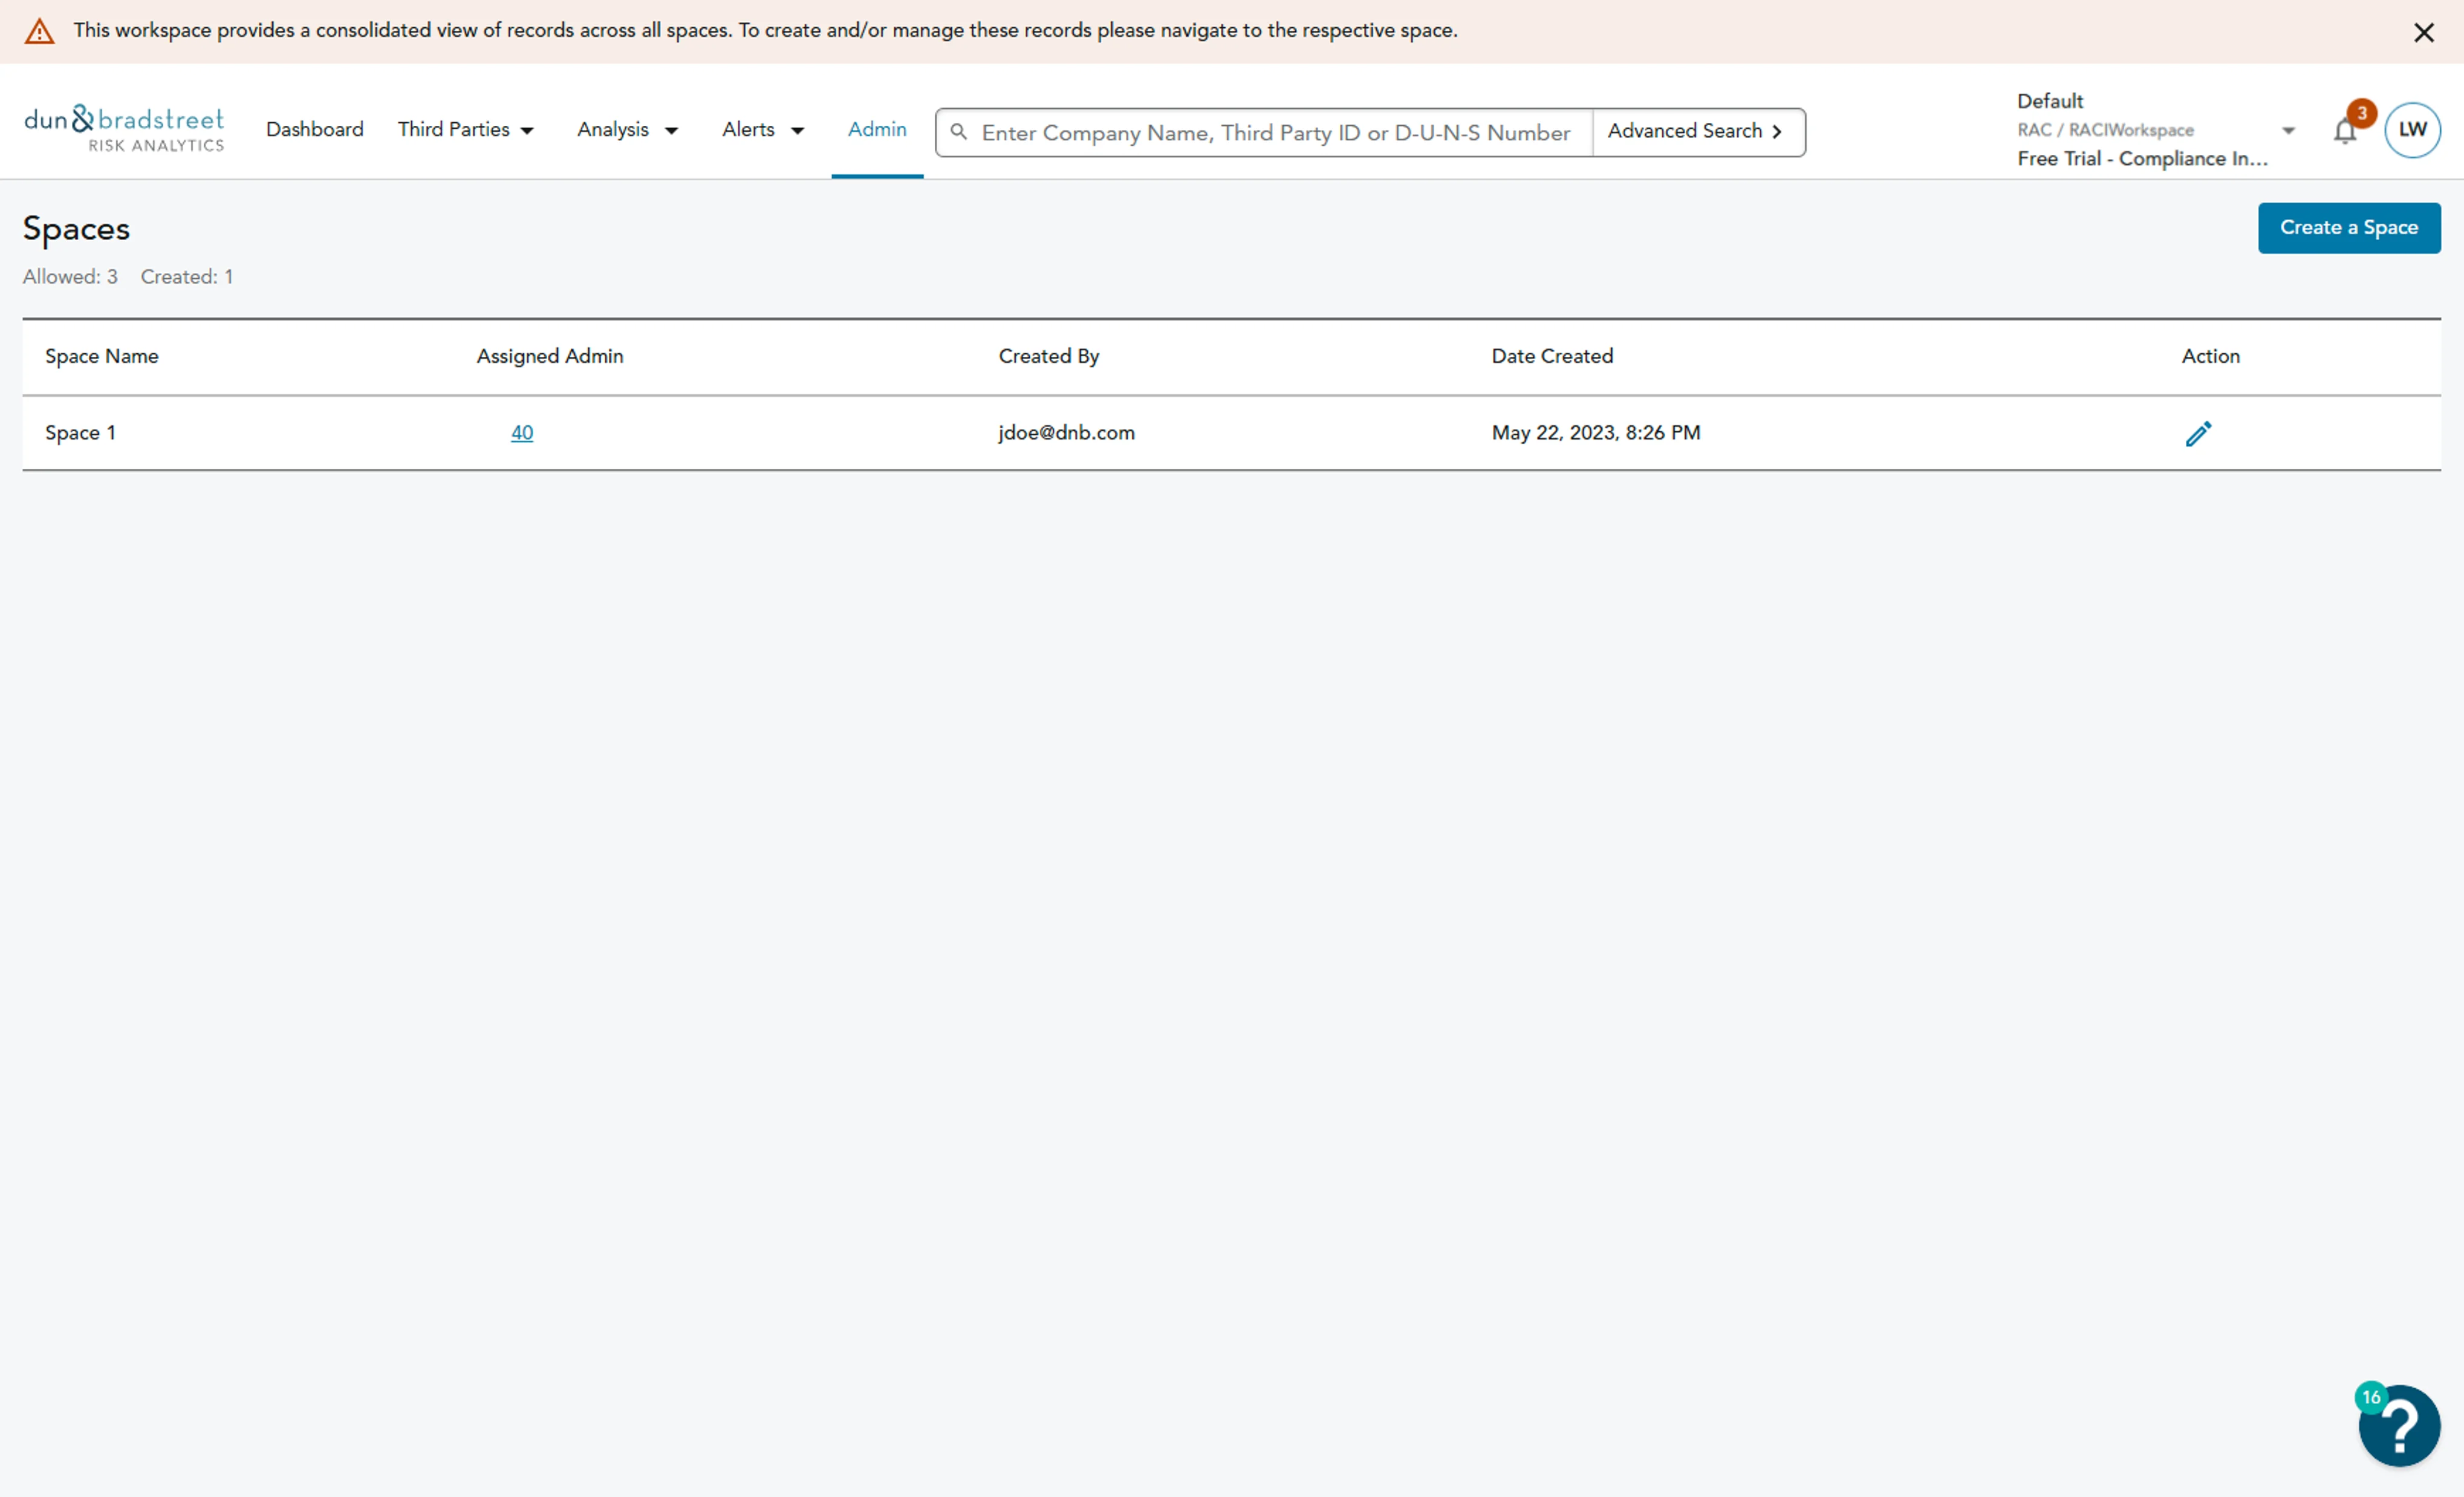Expand the Alerts dropdown menu
This screenshot has width=2464, height=1497.
coord(763,130)
